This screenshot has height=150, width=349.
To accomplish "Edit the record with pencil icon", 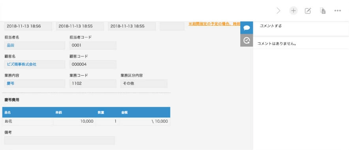I will (x=307, y=11).
